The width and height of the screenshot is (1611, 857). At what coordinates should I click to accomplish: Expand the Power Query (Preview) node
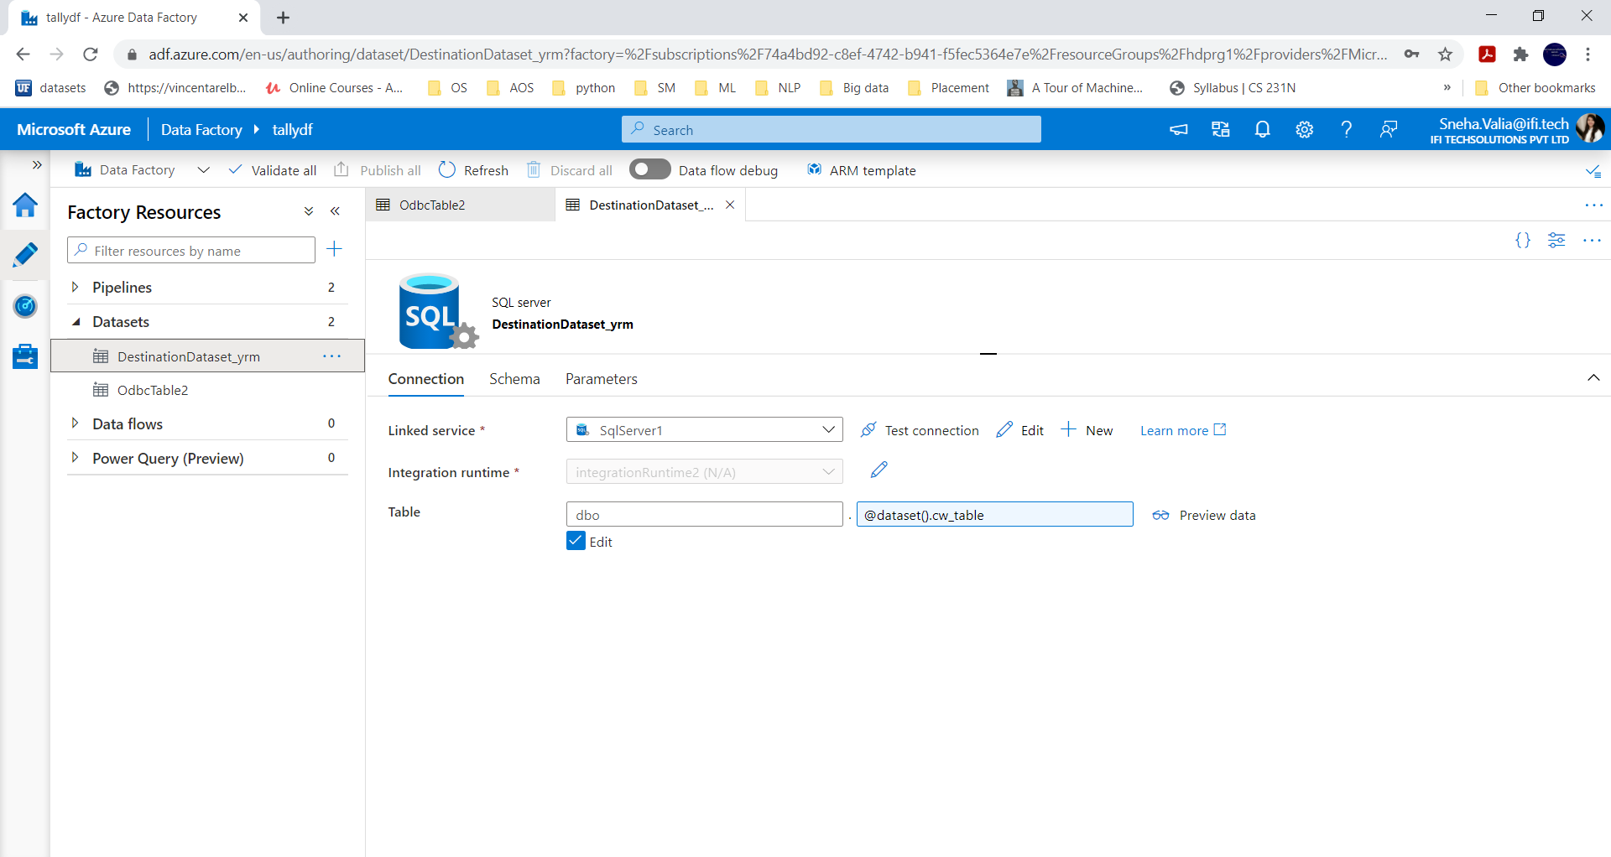(75, 458)
